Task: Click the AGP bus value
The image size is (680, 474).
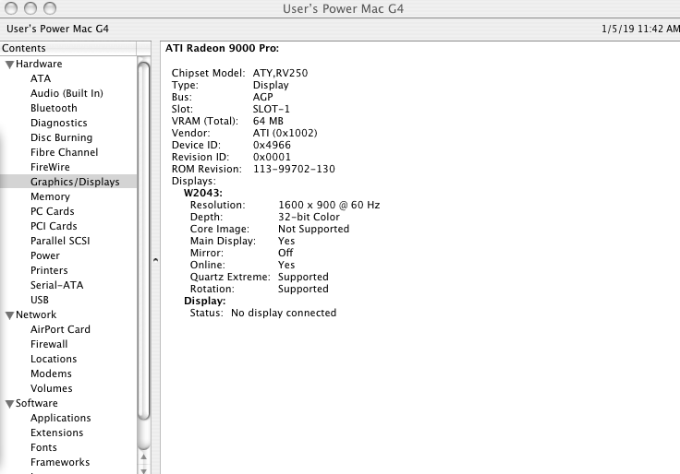Action: click(262, 97)
